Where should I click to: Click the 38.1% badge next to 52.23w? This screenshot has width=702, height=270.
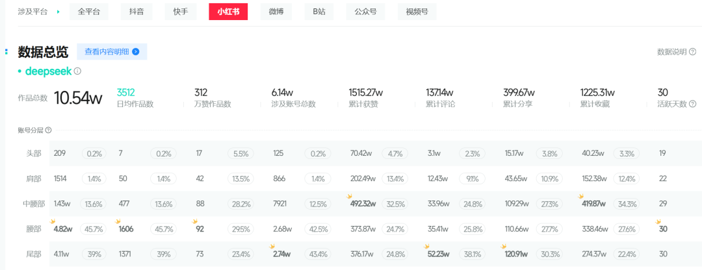473,254
